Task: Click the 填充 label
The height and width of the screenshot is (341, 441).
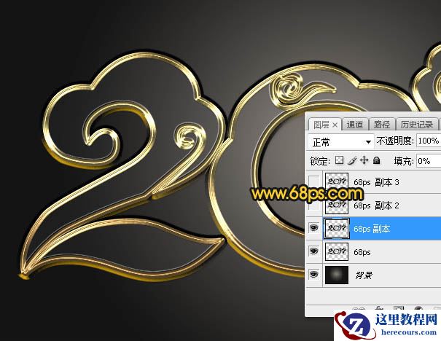Action: pyautogui.click(x=404, y=161)
